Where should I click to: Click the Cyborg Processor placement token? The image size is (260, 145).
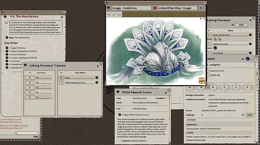point(215,48)
